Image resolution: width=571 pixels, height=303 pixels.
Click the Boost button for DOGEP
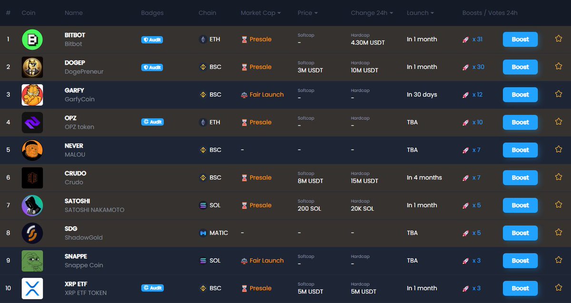pos(520,67)
